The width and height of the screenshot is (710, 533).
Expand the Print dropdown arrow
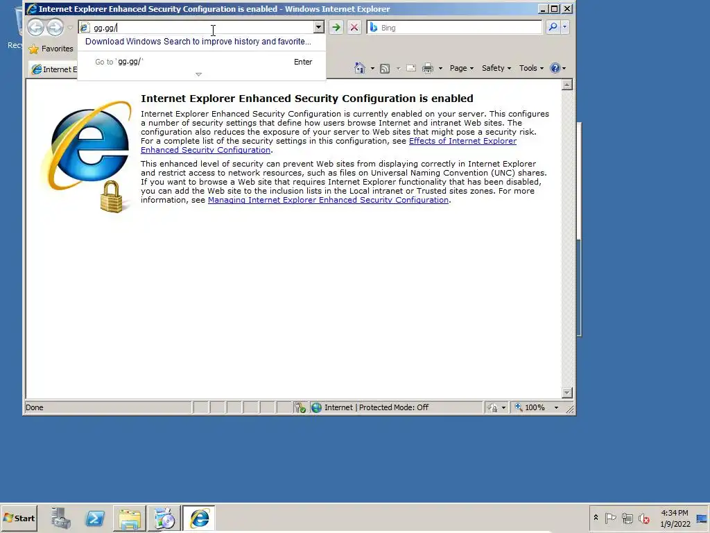pos(440,69)
